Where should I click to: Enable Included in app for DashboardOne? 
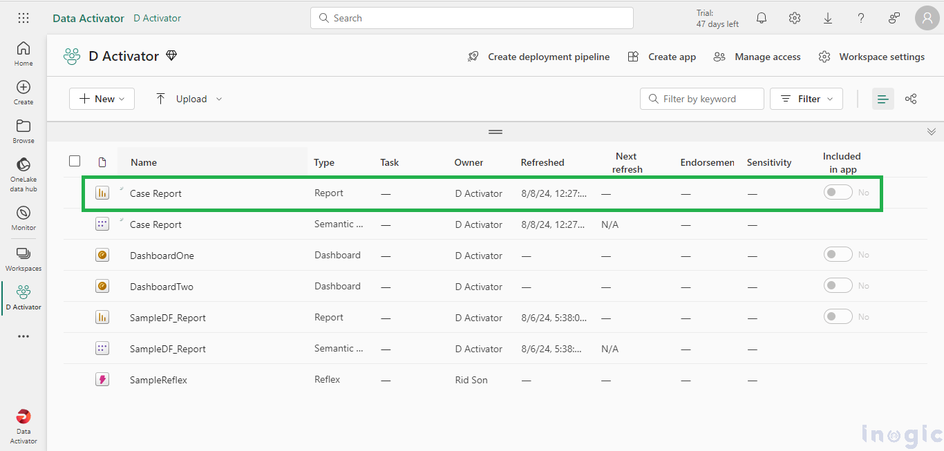coord(838,255)
